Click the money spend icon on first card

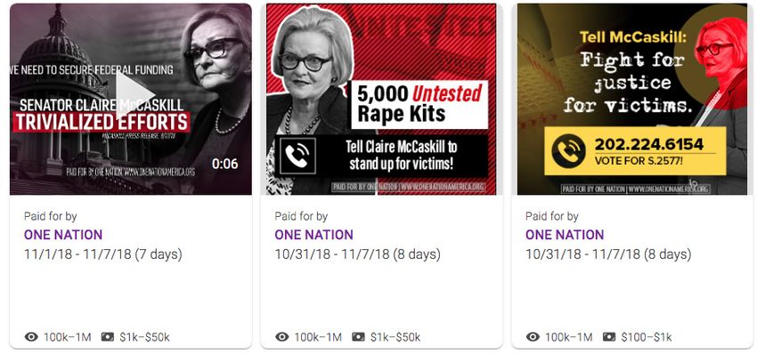tap(108, 337)
